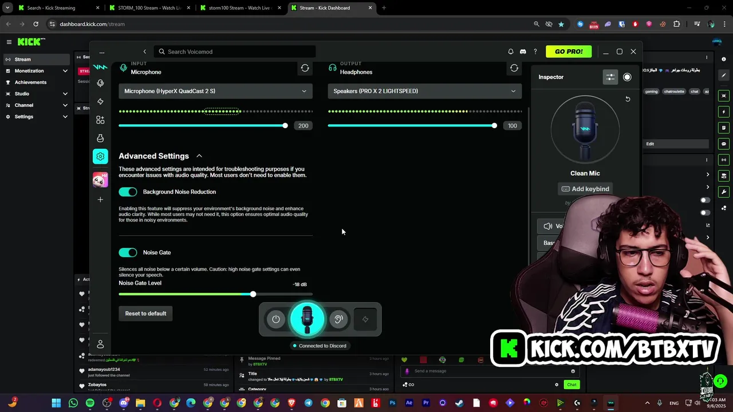Open the three-dots menu in Voicemod title bar

[102, 52]
